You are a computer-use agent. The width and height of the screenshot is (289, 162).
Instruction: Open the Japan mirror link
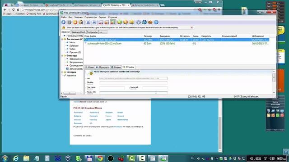coord(108,120)
